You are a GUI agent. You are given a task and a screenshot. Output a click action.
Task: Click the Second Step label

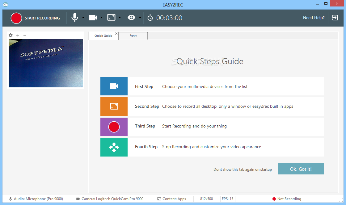147,107
